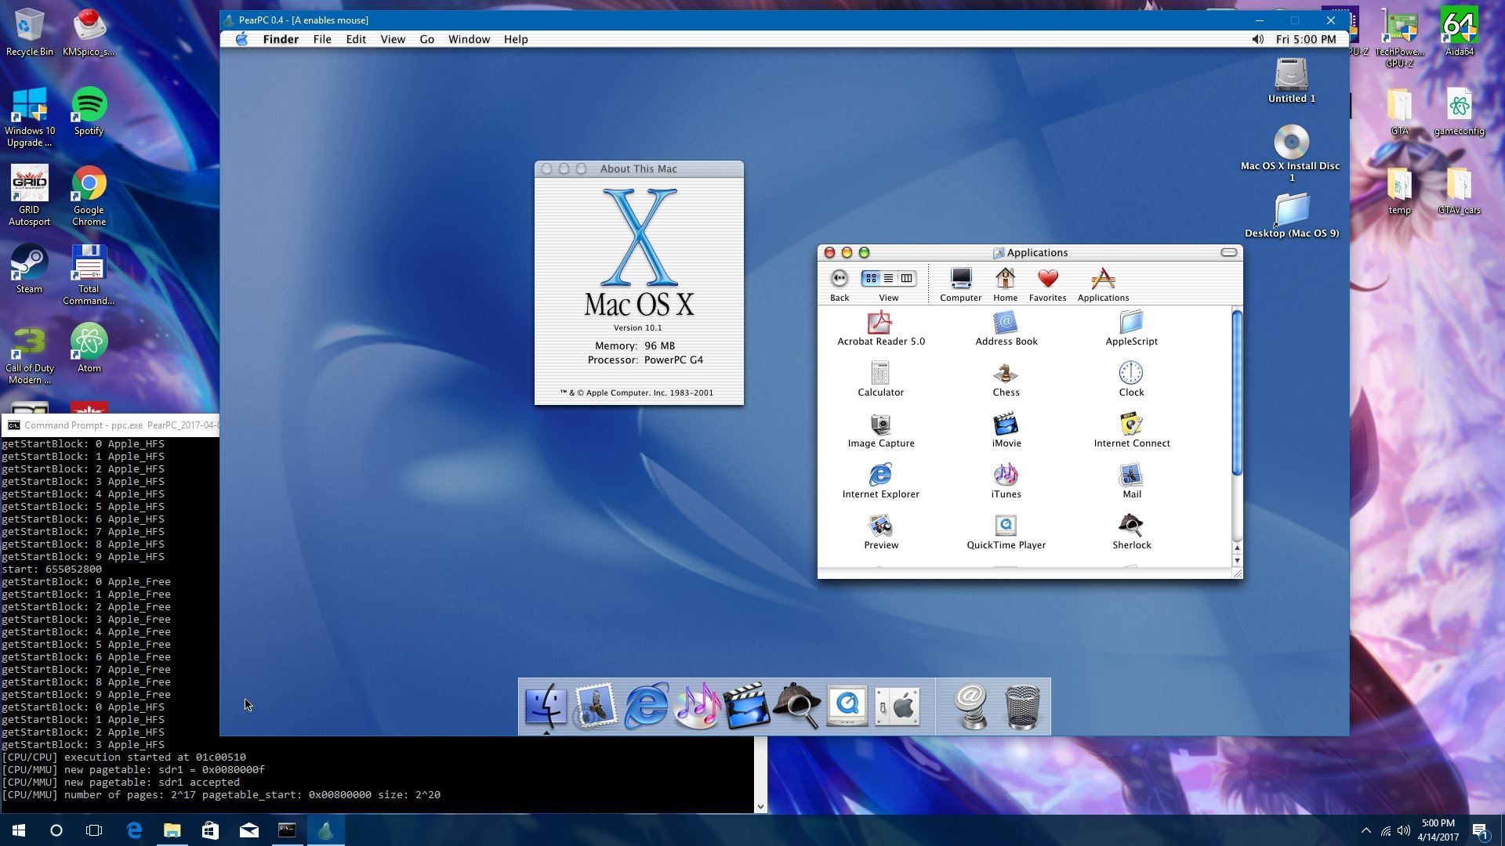Open Steam desktop shortcut

(x=29, y=269)
